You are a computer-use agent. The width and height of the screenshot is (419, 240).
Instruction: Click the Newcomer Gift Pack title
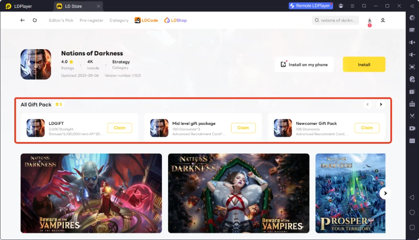(x=316, y=123)
